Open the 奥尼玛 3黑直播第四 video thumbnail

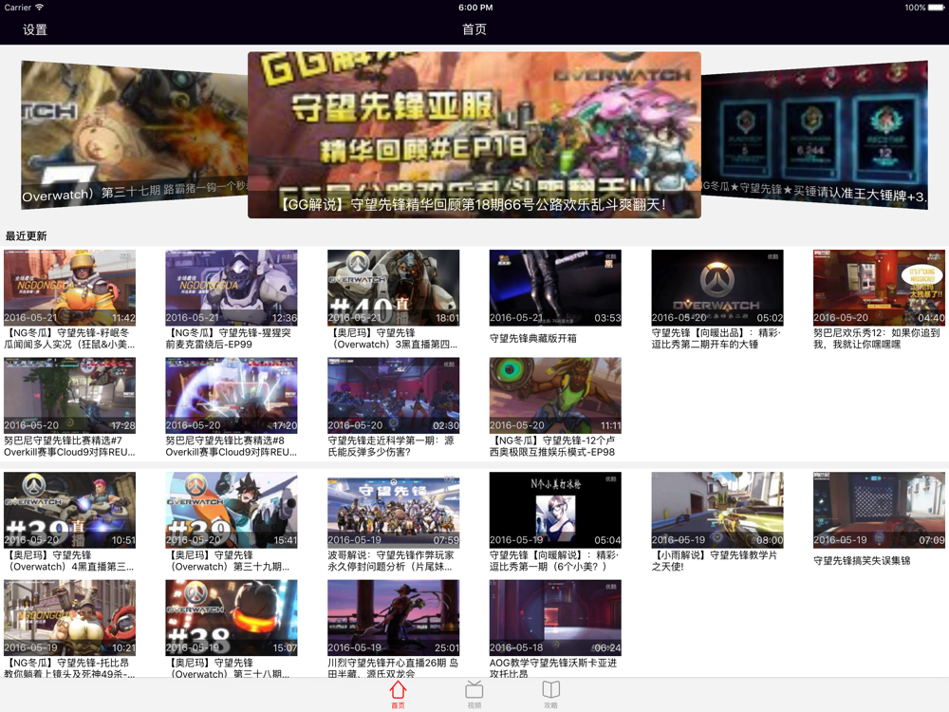click(394, 288)
